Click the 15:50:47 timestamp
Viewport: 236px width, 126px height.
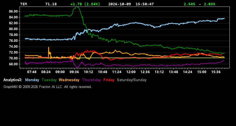coord(145,4)
